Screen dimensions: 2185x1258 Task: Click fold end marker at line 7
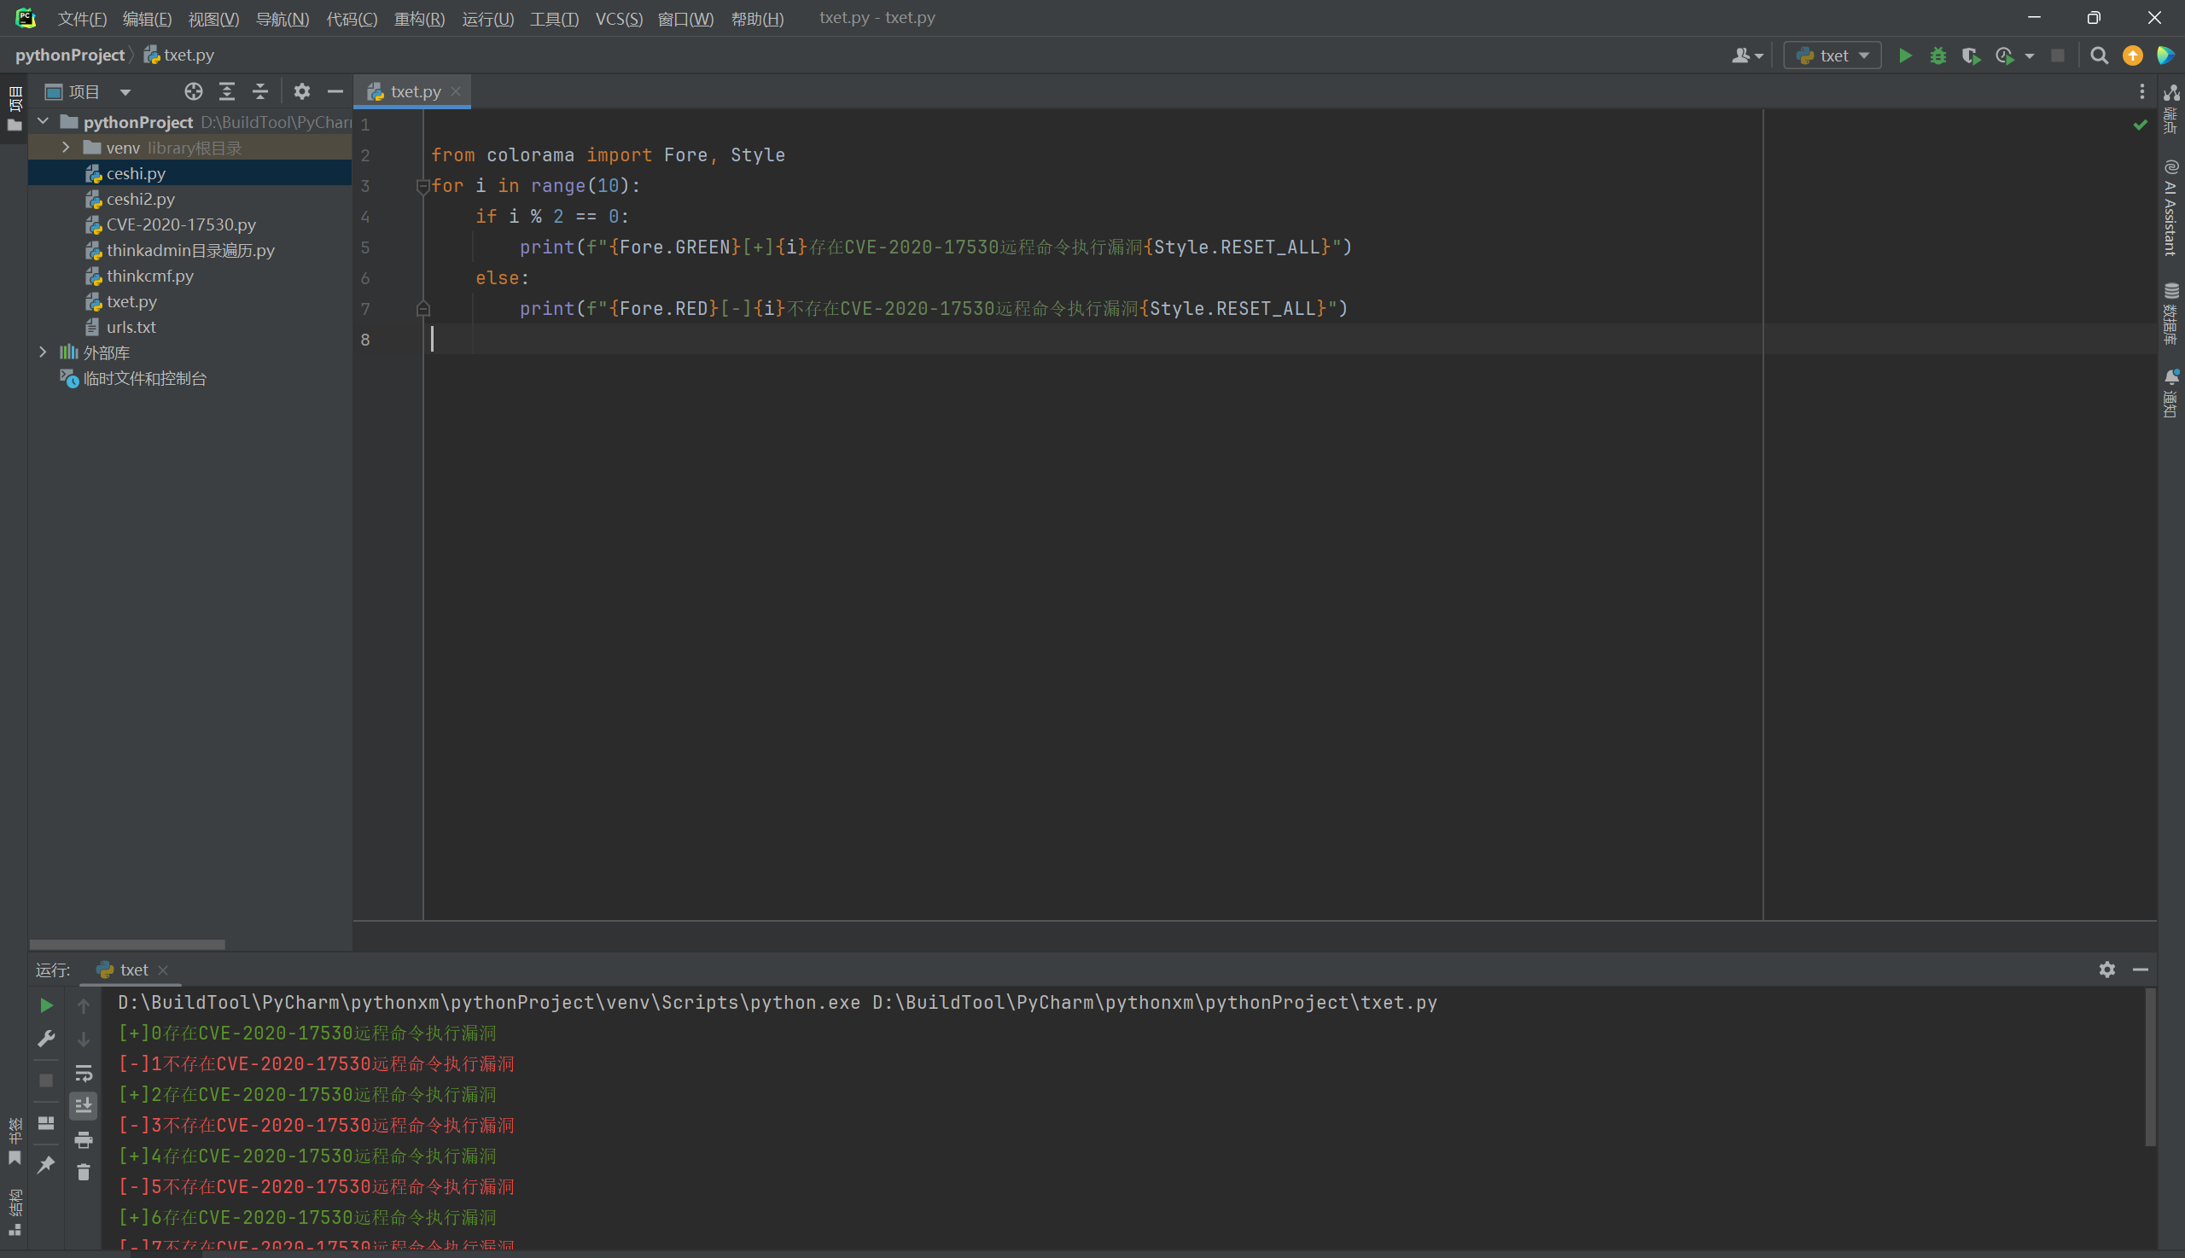(422, 308)
